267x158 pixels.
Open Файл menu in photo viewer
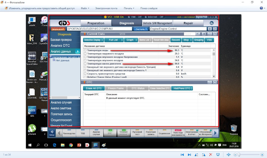85,8
